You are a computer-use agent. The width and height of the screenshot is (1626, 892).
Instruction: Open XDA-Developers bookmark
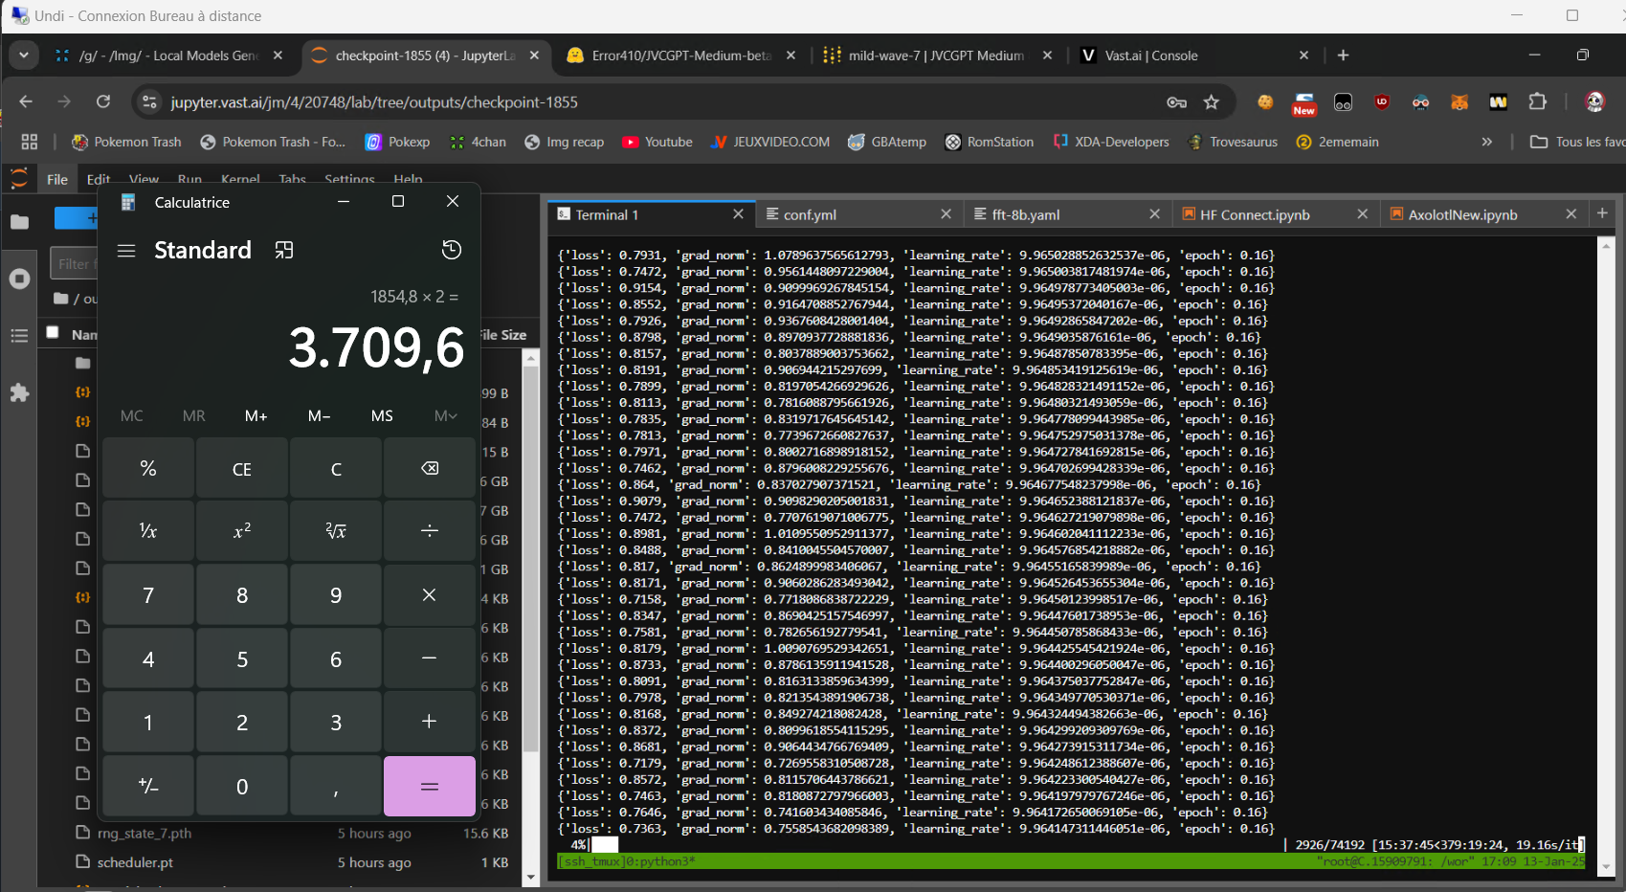[x=1111, y=142]
